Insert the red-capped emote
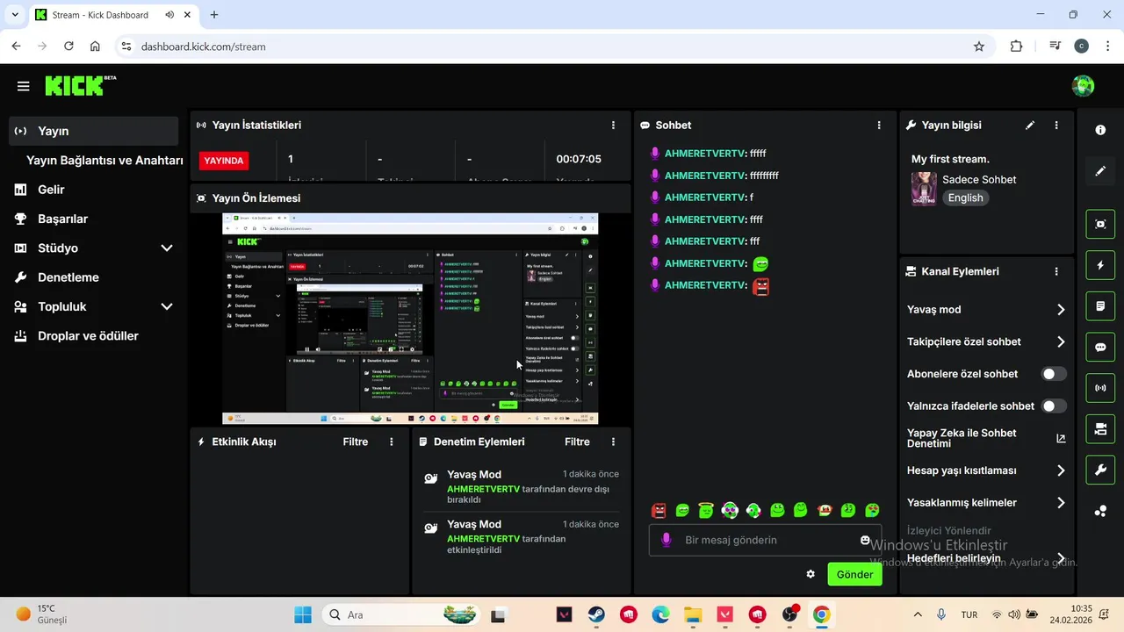The image size is (1124, 632). point(825,510)
